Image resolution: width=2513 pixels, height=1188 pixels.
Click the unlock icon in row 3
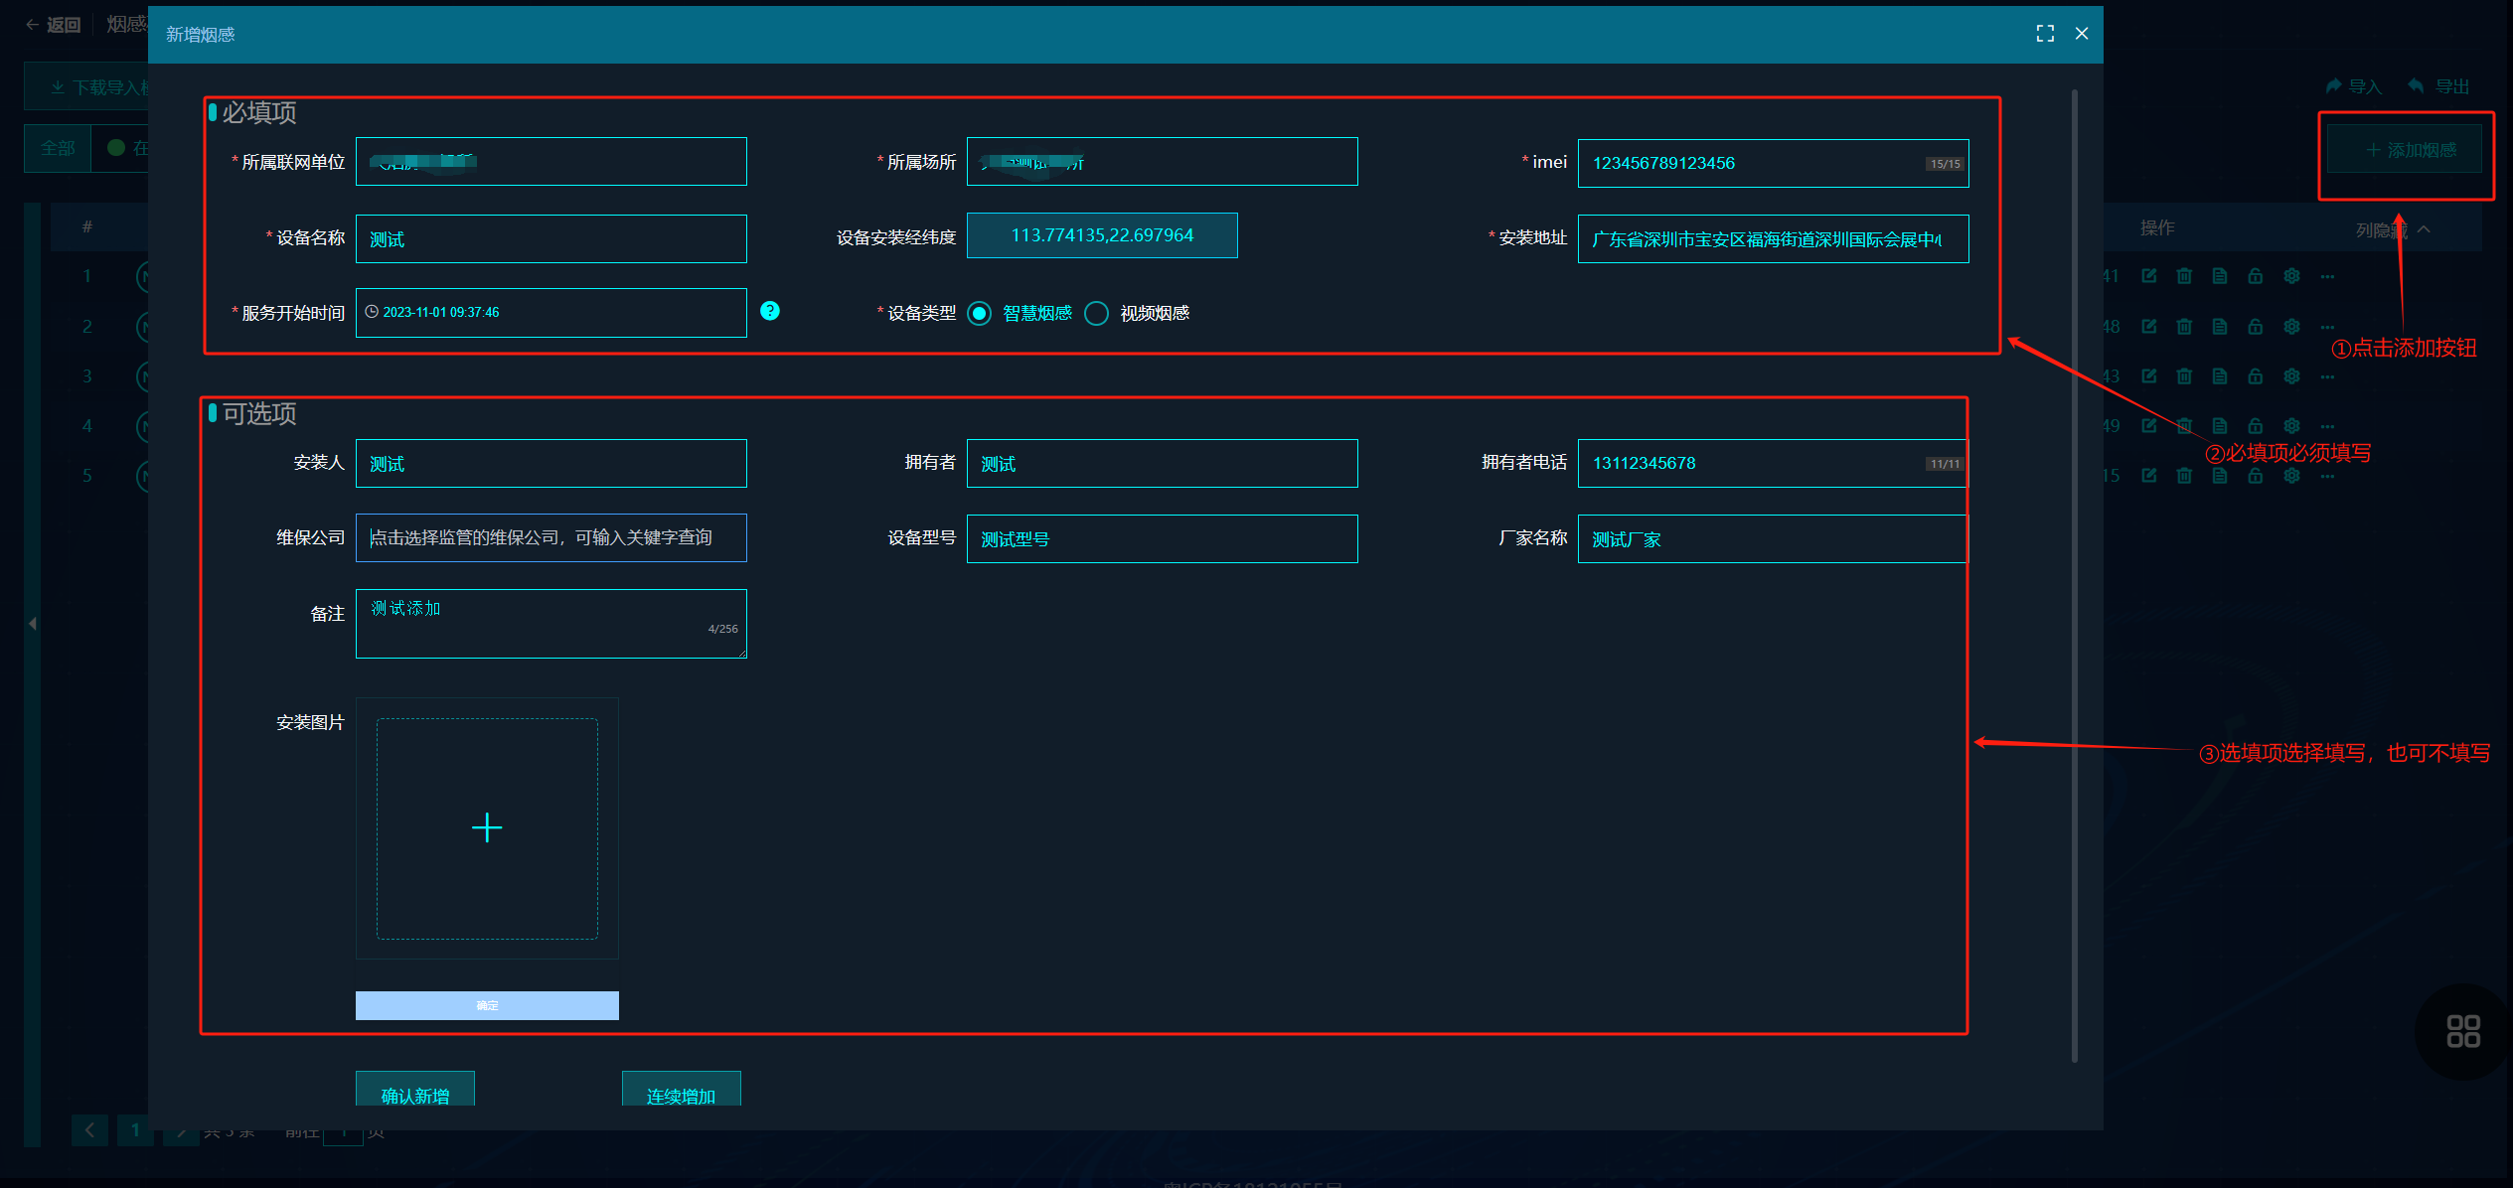(x=2256, y=375)
